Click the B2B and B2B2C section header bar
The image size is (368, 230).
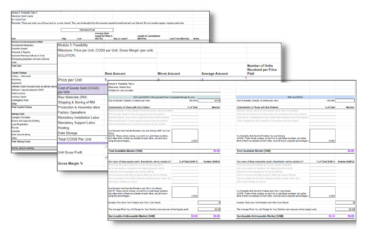(x=295, y=97)
